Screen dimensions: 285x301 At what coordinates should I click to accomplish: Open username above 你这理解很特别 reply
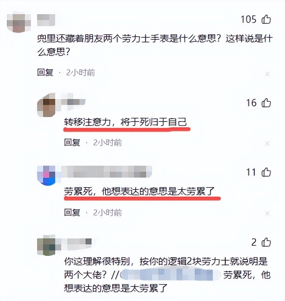coord(76,241)
